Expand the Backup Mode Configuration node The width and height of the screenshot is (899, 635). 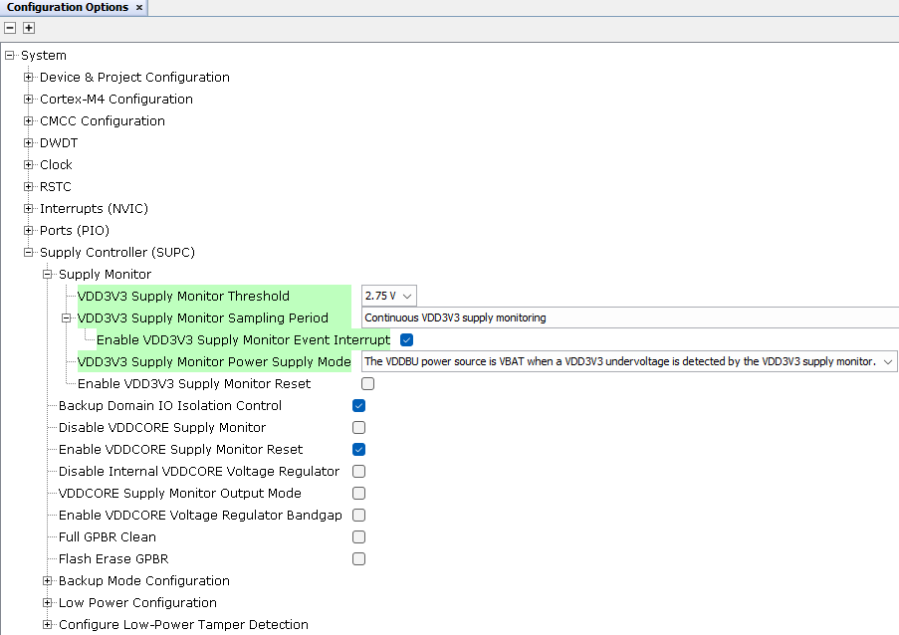(48, 581)
